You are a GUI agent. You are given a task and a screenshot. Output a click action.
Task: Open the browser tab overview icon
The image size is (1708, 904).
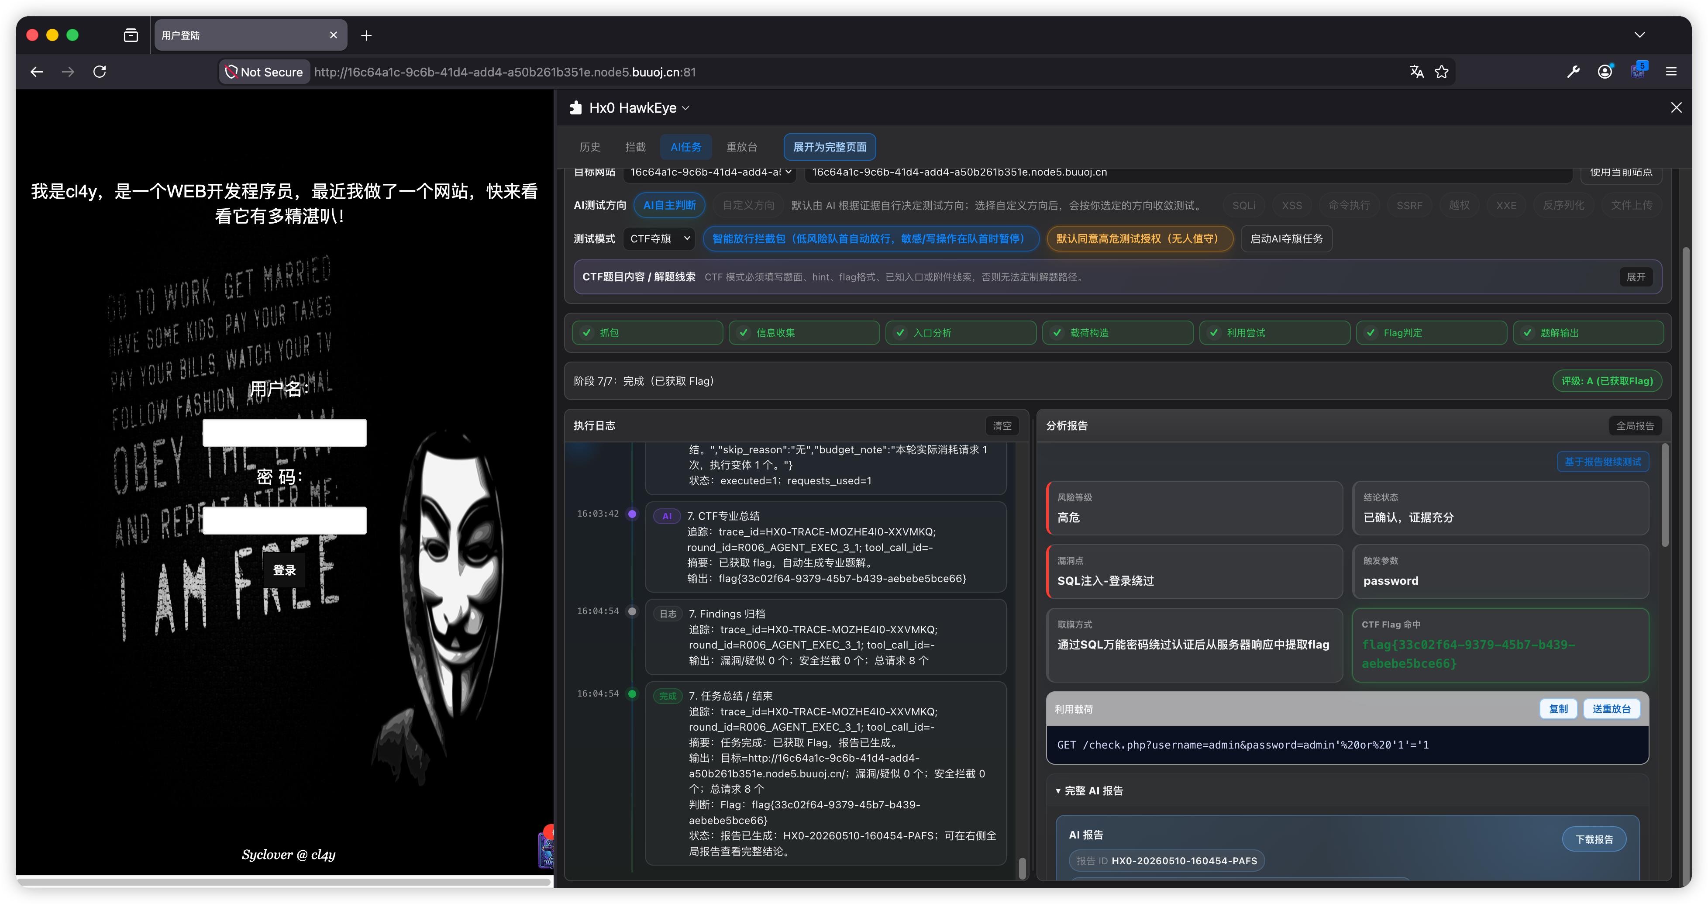coord(131,35)
